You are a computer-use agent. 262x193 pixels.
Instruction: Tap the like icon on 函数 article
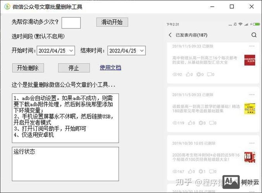coord(190,123)
